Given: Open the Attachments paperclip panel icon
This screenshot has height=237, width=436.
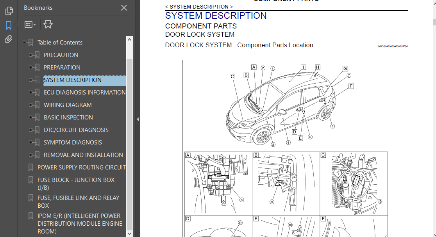Looking at the screenshot, I should [x=9, y=39].
